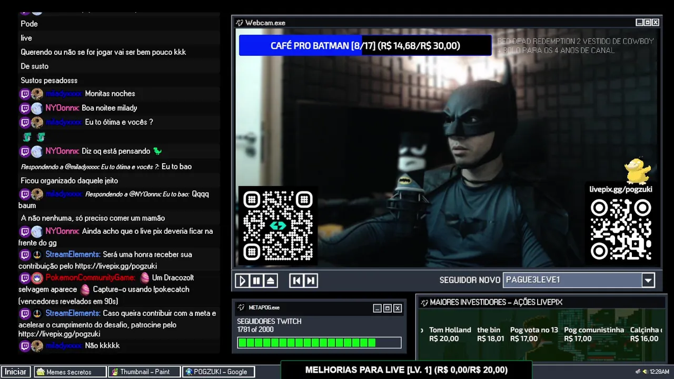Click the pink egg emote before "Um Dracozolt"
Image resolution: width=674 pixels, height=379 pixels.
[145, 277]
